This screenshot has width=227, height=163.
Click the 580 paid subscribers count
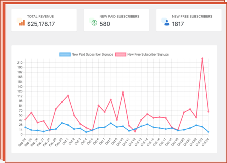[105, 24]
